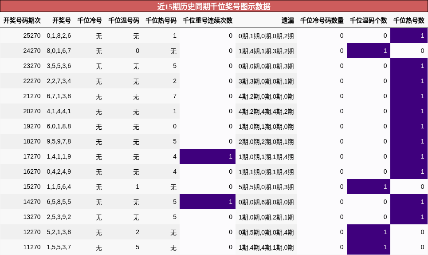The image size is (428, 255).
Task: Click winning numbers 0,4,2,4,9
Action: click(59, 171)
